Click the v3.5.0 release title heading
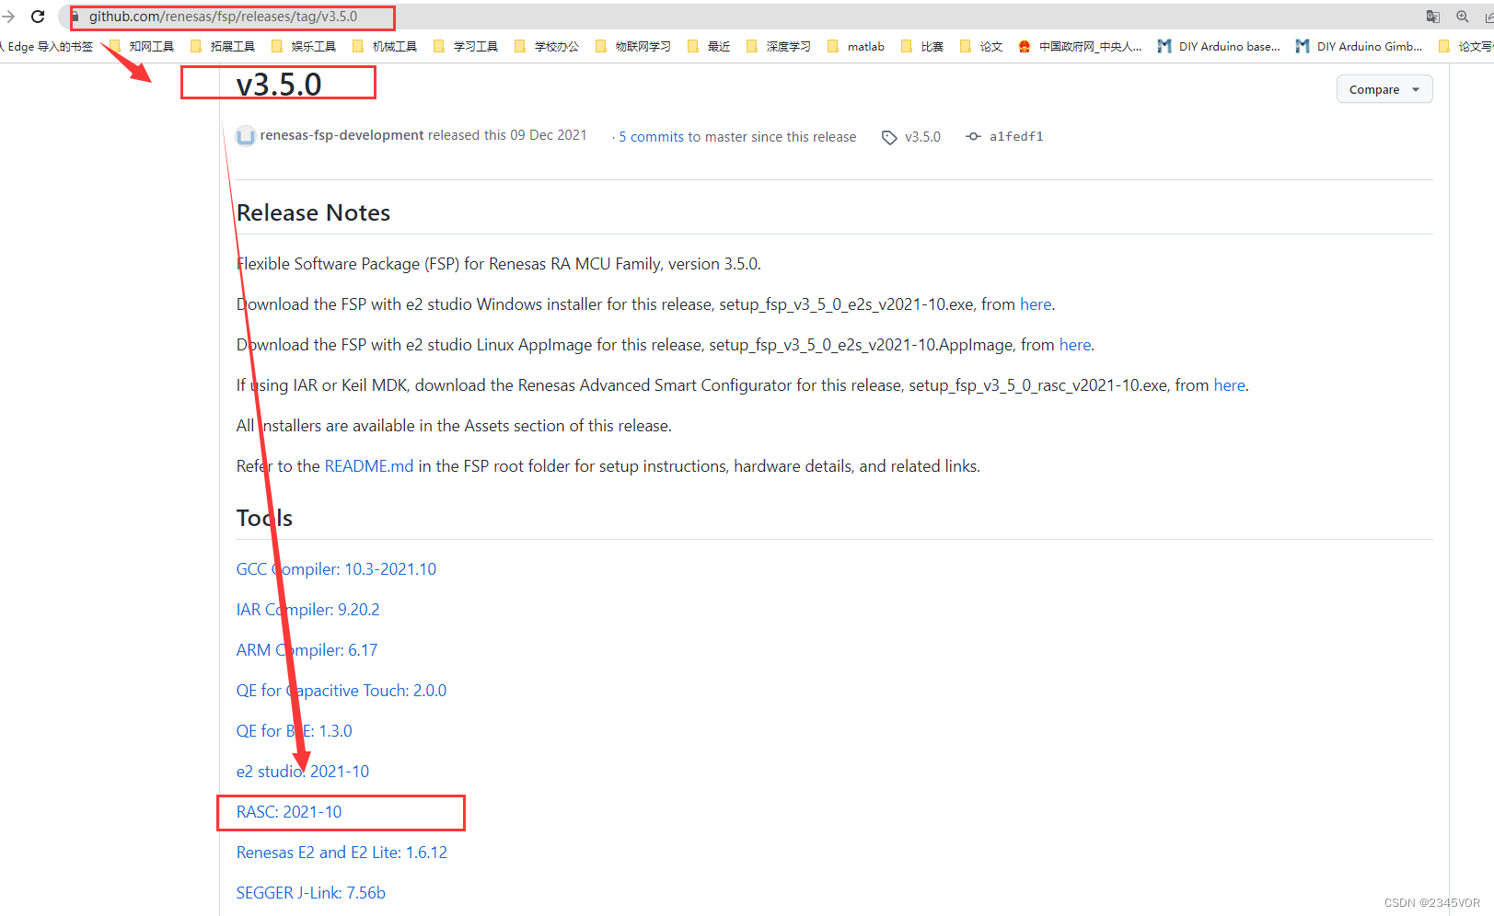The height and width of the screenshot is (916, 1494). pyautogui.click(x=279, y=85)
